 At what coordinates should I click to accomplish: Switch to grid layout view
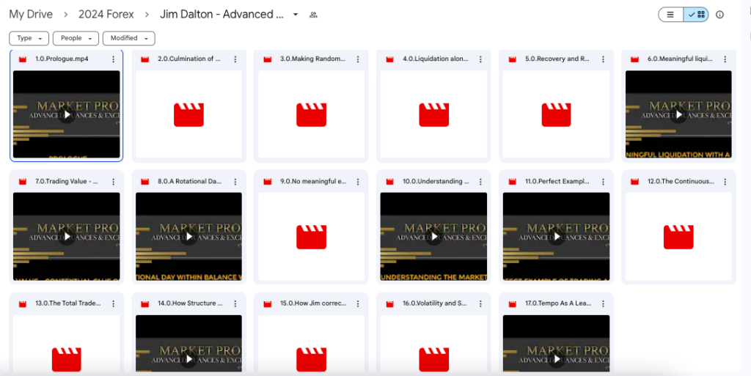point(696,15)
